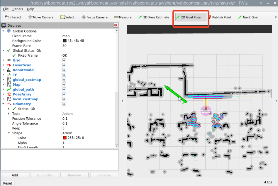The height and width of the screenshot is (186, 278).
Task: Activate the Move Camera tool
Action: tap(40, 17)
